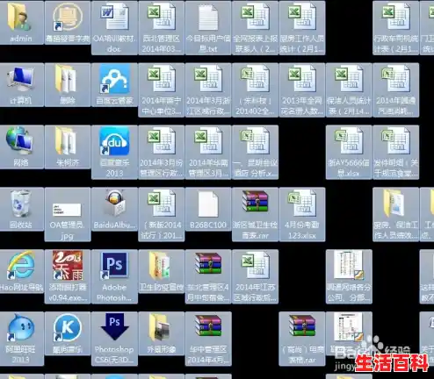Select the 保洁人员统计表 Excel file
434x379 pixels.
coord(349,89)
